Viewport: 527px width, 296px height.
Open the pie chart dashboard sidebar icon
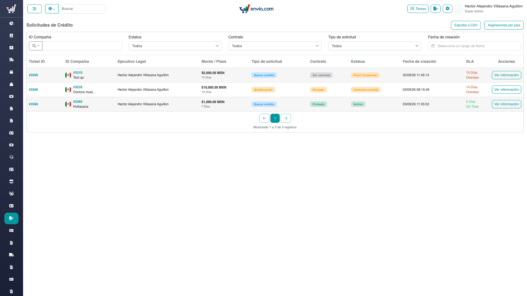11,23
